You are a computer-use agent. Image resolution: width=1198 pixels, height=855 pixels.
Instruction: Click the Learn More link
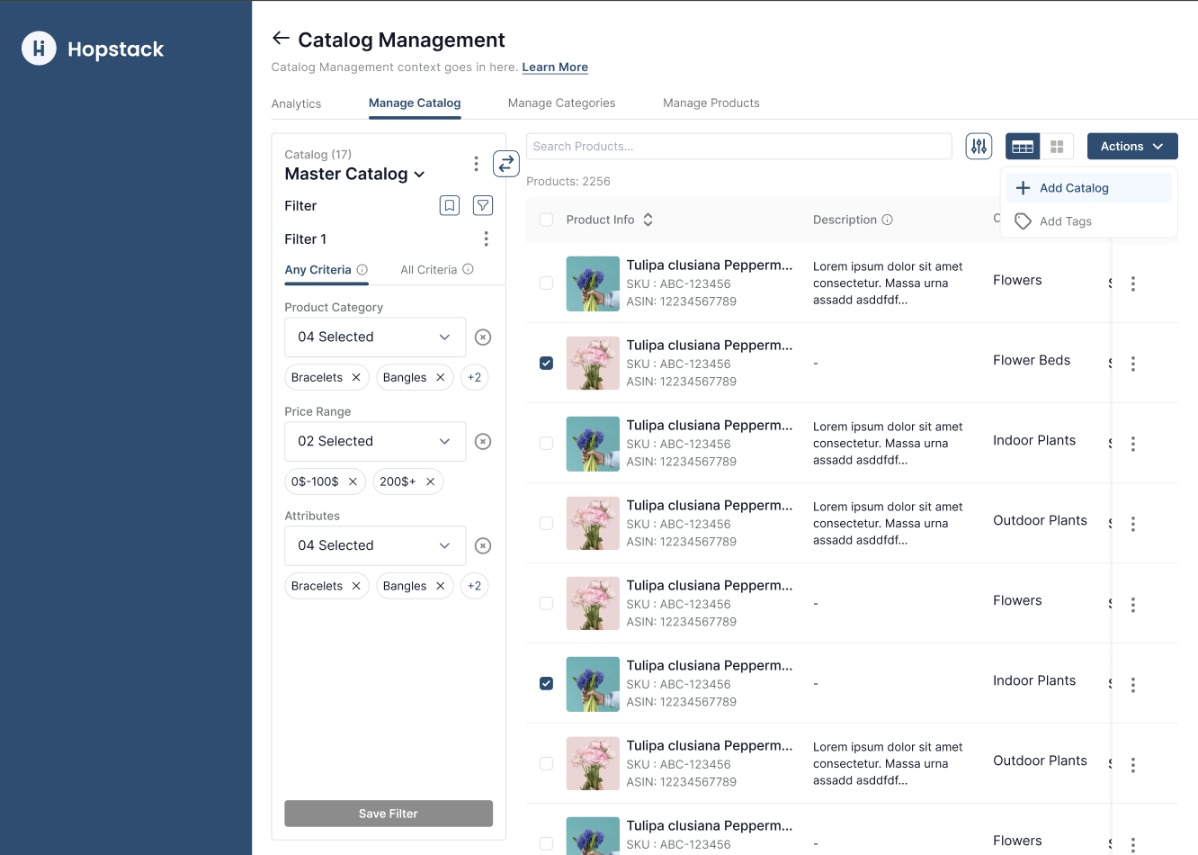[555, 67]
